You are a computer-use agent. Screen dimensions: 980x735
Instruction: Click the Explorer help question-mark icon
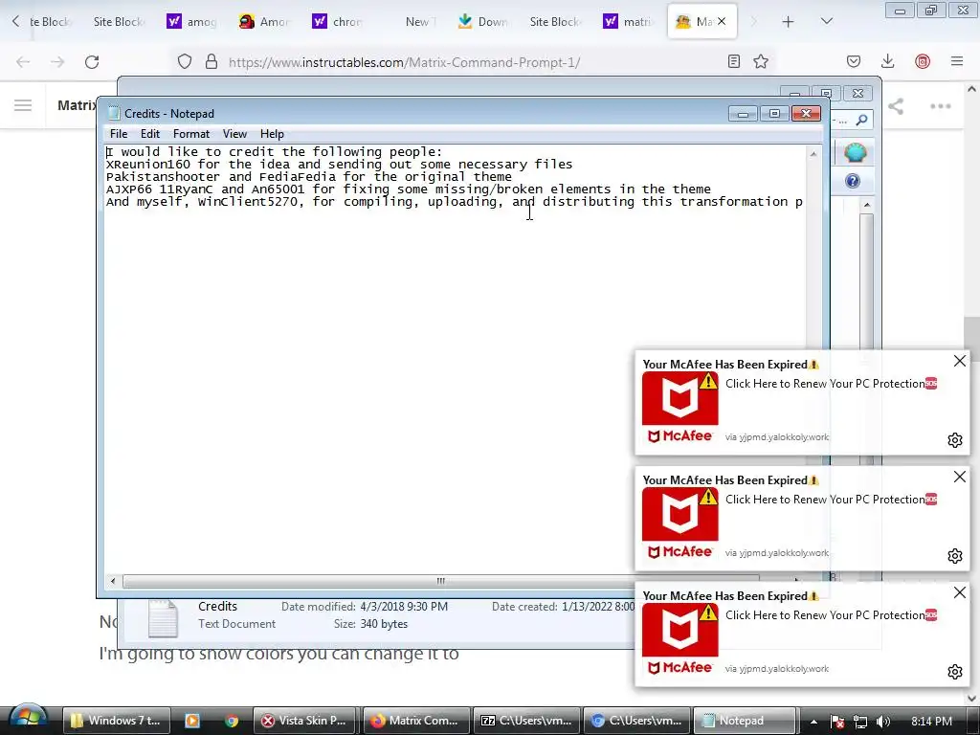[853, 181]
